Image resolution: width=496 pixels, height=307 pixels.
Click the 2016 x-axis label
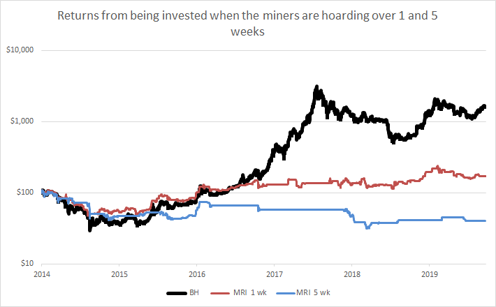(198, 274)
